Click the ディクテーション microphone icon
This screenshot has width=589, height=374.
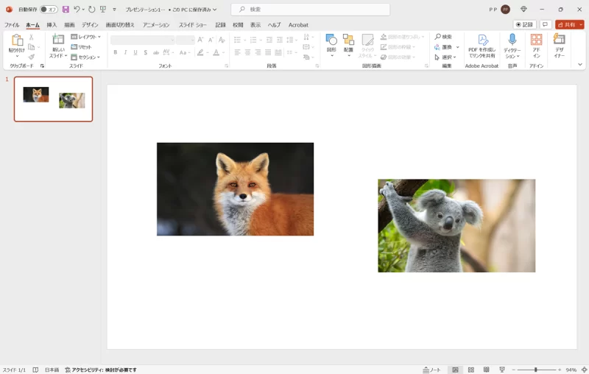pos(512,40)
